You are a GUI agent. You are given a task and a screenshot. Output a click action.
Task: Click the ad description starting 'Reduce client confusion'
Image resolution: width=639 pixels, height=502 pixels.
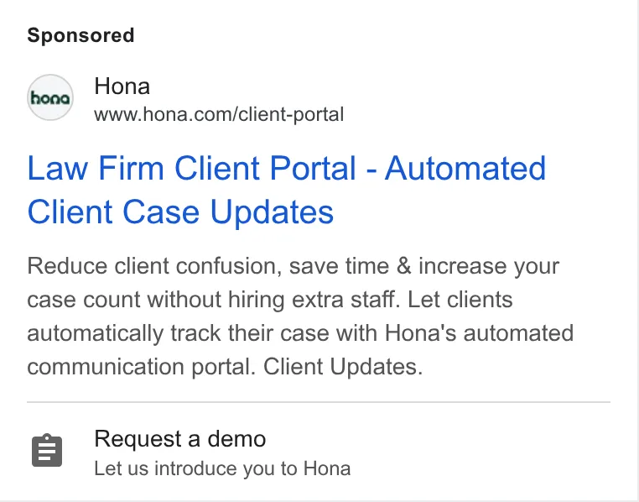(300, 316)
